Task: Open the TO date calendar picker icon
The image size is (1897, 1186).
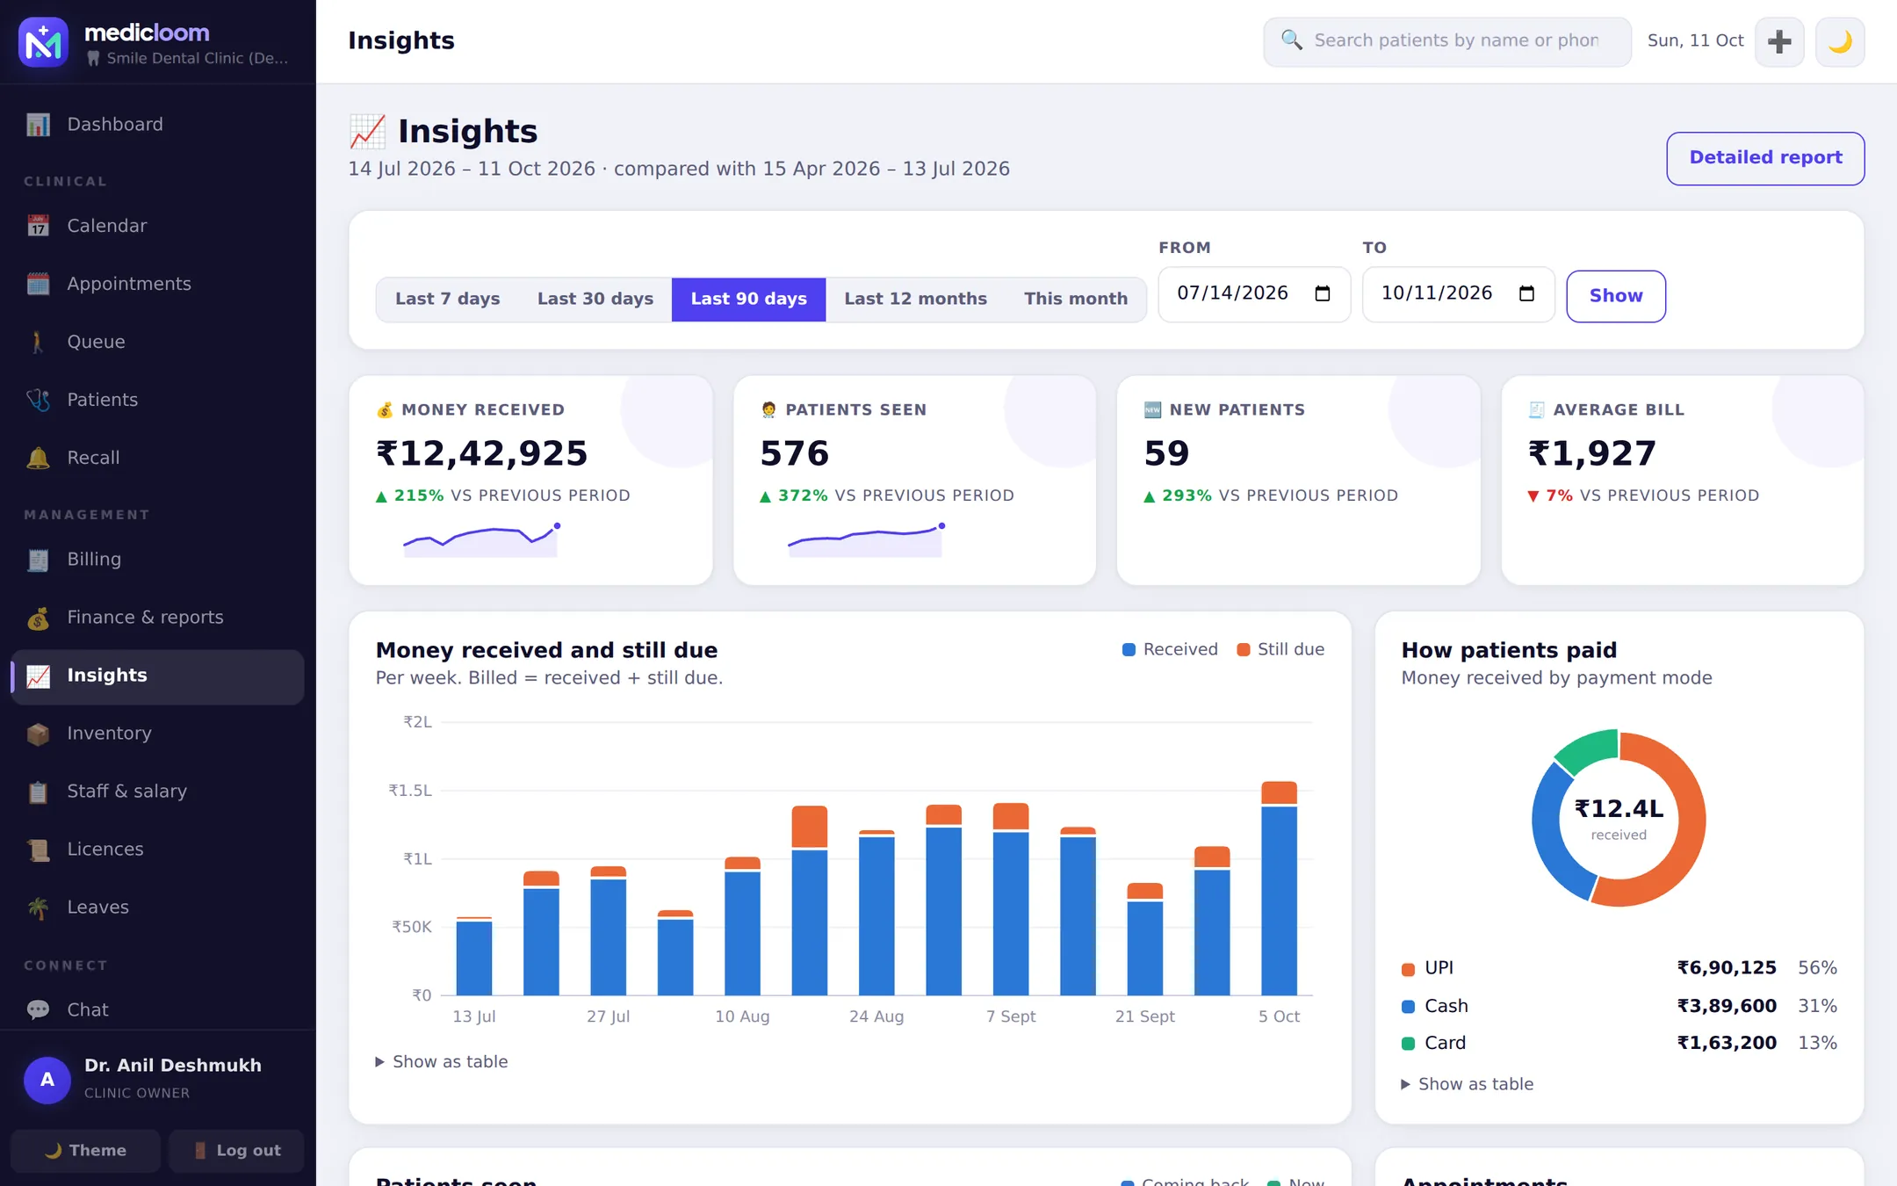Action: (1526, 293)
